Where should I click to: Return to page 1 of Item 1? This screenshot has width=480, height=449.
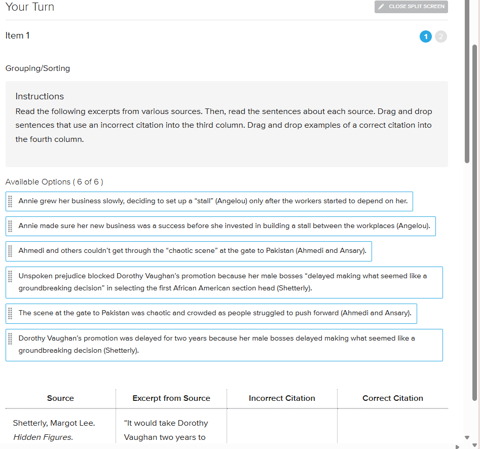[425, 36]
